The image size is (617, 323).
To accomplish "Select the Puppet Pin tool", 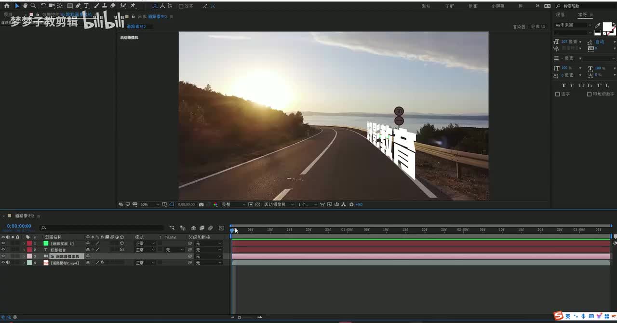I will pyautogui.click(x=133, y=6).
